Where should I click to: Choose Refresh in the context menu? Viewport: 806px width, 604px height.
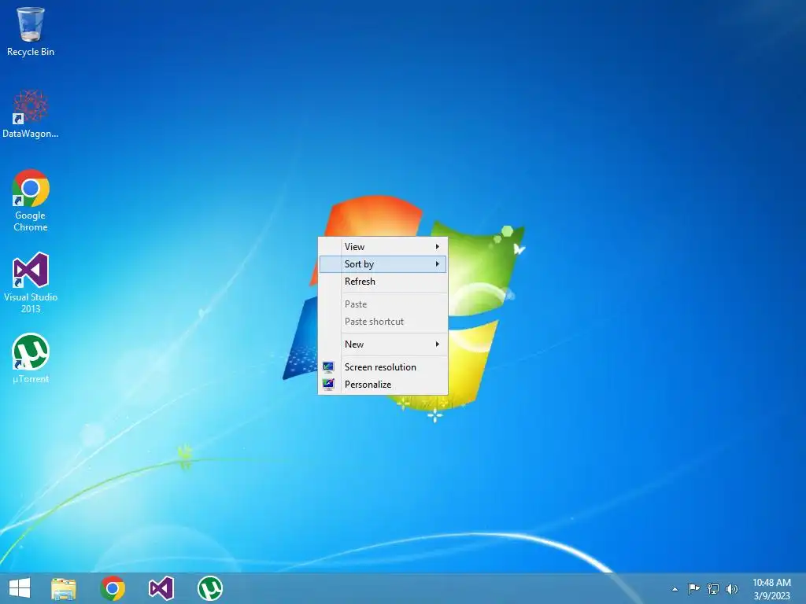[383, 282]
